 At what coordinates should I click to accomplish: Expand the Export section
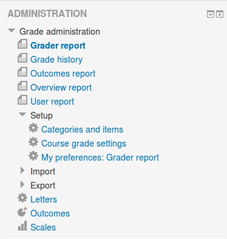pos(22,185)
